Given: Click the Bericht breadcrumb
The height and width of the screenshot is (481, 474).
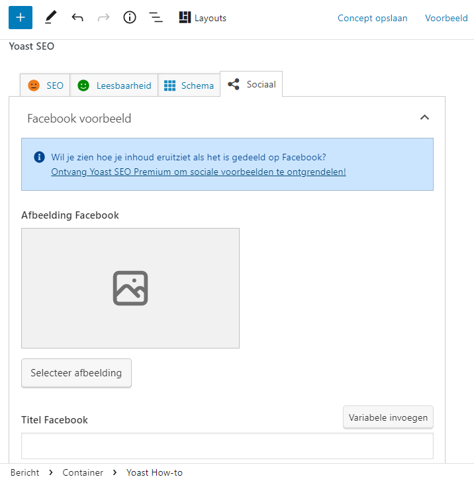Looking at the screenshot, I should (x=25, y=472).
